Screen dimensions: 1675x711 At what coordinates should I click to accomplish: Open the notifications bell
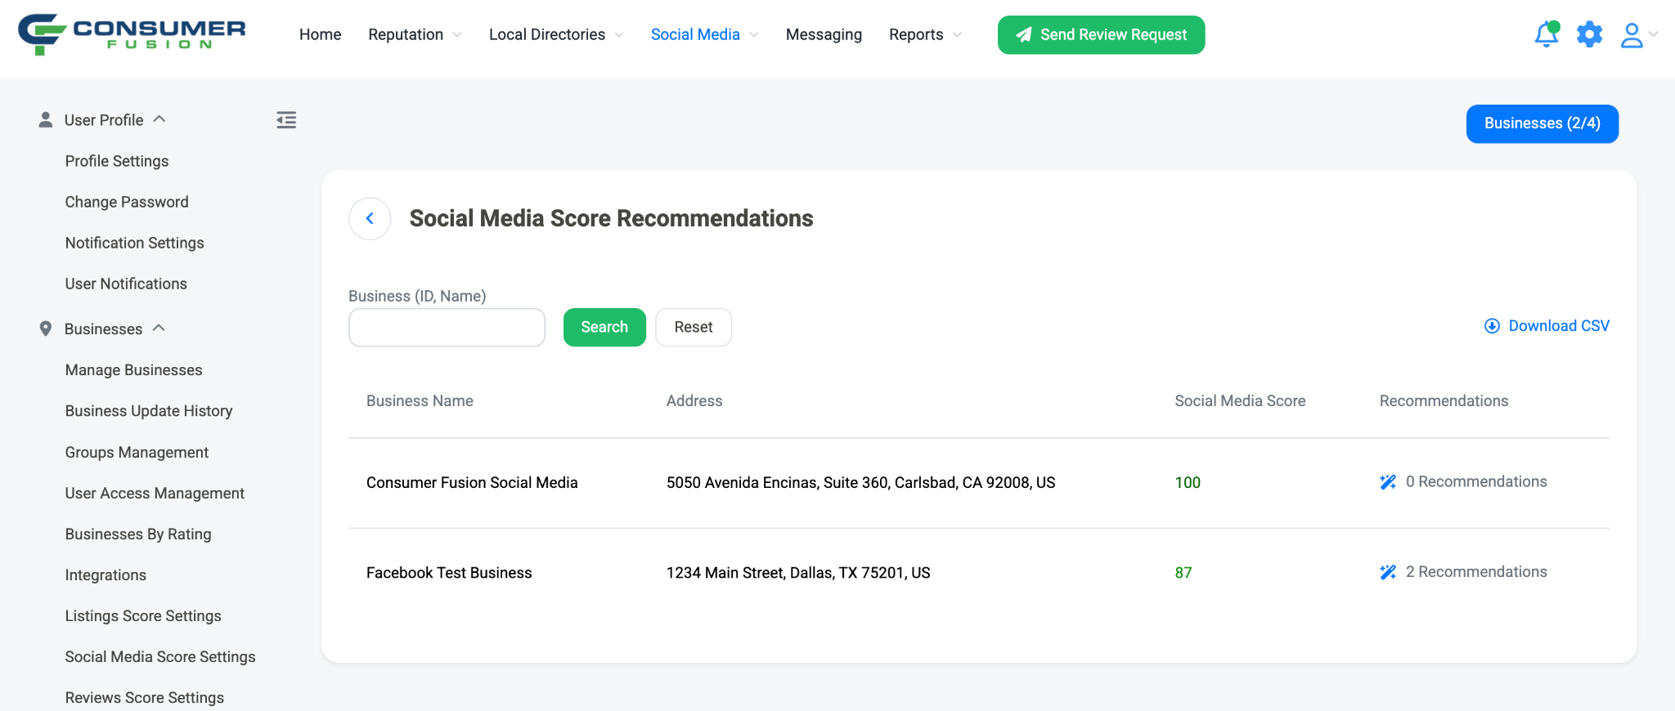[x=1546, y=34]
